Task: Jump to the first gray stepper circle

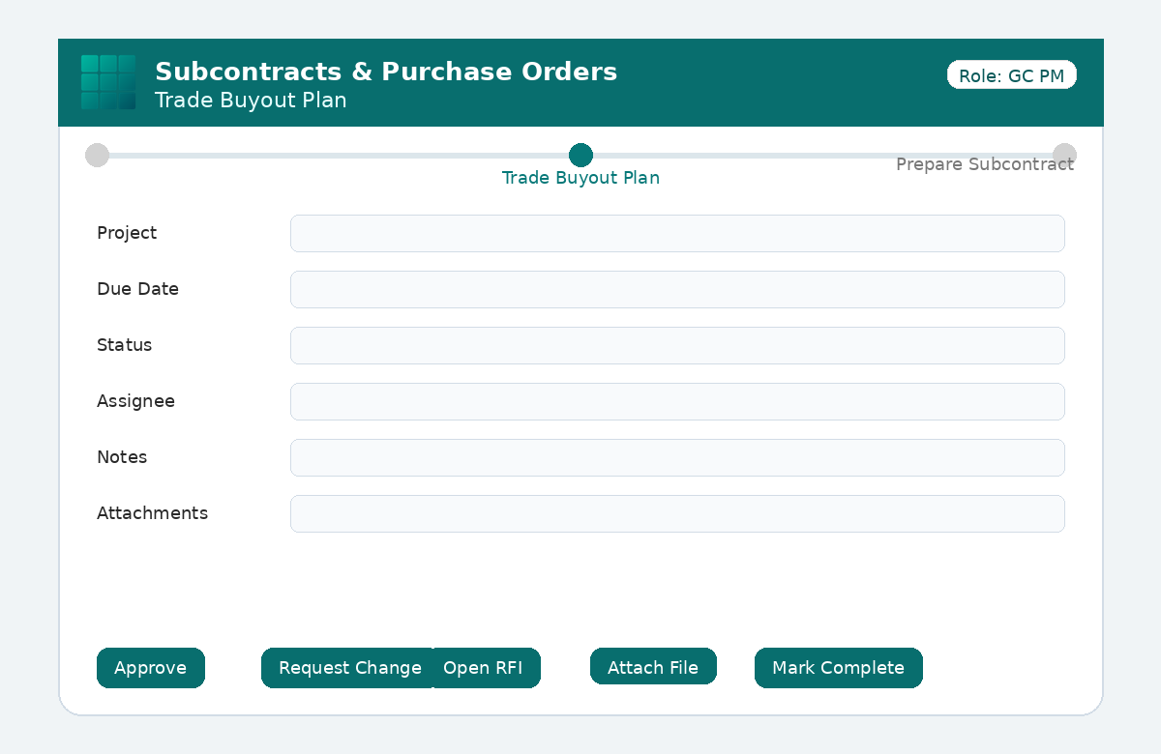Action: point(97,155)
